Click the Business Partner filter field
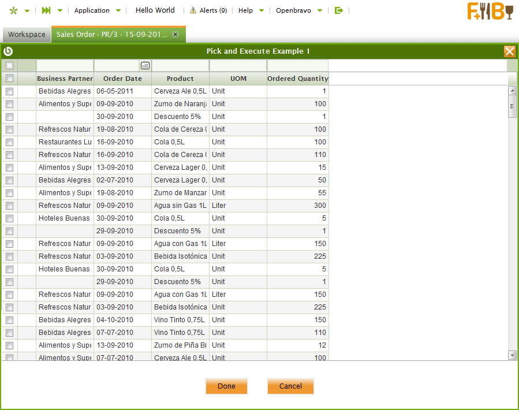519x410 pixels. point(65,66)
